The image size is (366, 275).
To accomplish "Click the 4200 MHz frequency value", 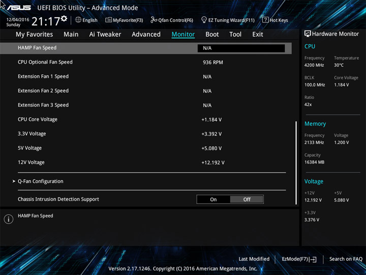I will click(314, 65).
